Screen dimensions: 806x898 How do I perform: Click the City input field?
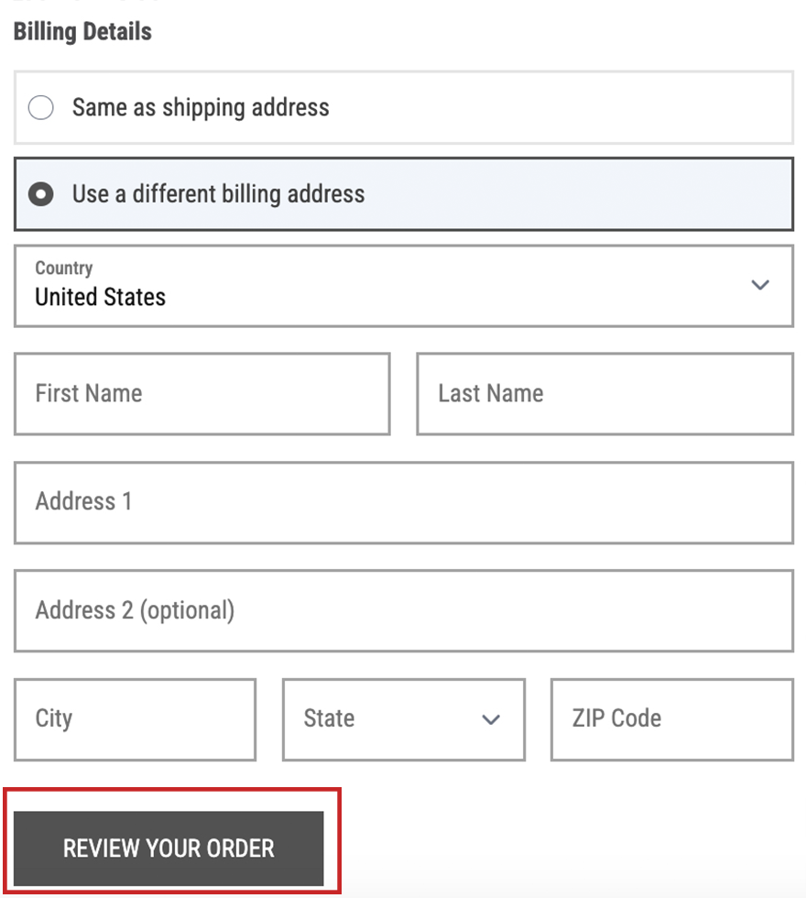tap(135, 719)
